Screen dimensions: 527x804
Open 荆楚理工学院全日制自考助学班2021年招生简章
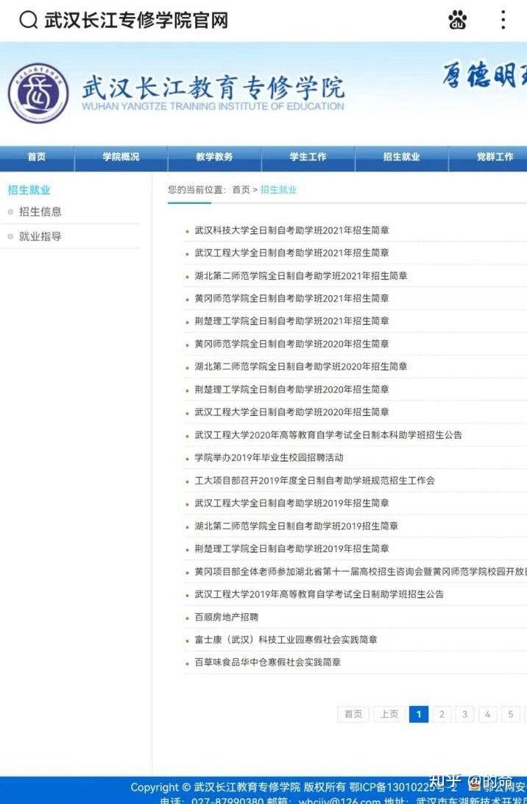point(291,321)
